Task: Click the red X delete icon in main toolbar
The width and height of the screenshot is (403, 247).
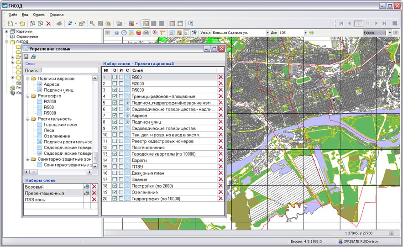Action: click(x=48, y=23)
